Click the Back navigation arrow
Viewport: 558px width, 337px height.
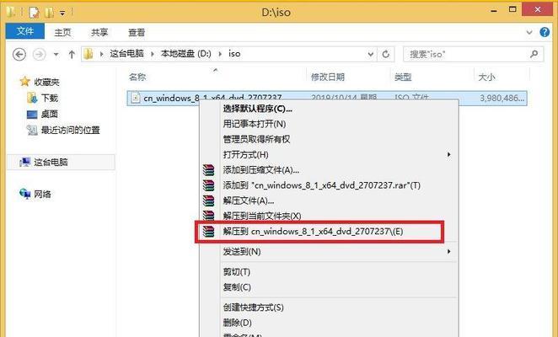pyautogui.click(x=19, y=55)
